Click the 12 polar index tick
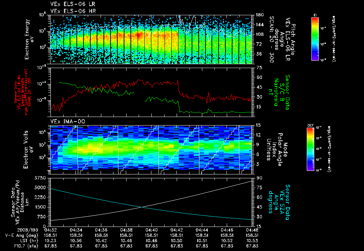Screen dimensions: 364x251 (258, 135)
